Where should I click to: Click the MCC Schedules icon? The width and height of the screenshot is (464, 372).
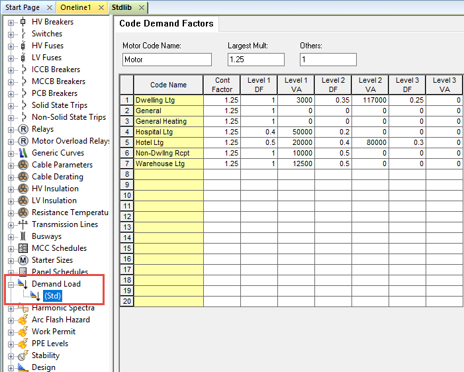(23, 248)
